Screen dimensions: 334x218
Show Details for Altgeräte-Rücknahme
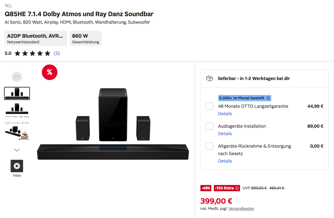(x=225, y=161)
